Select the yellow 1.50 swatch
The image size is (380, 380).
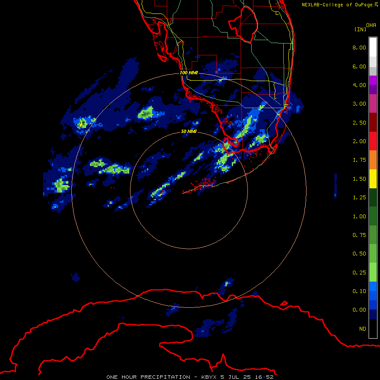point(373,179)
